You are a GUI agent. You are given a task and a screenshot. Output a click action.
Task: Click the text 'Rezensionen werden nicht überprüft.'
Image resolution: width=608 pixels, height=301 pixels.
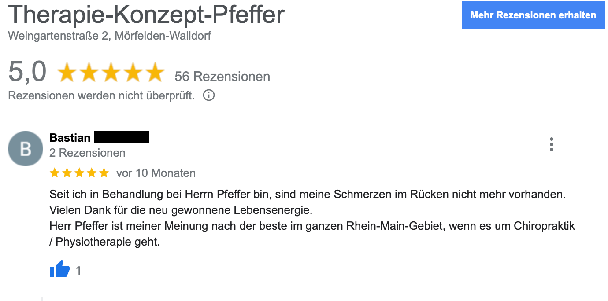point(101,95)
